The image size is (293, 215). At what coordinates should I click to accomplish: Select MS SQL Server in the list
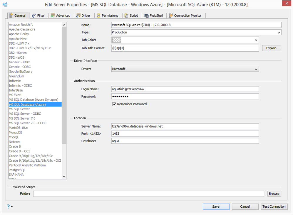19,109
